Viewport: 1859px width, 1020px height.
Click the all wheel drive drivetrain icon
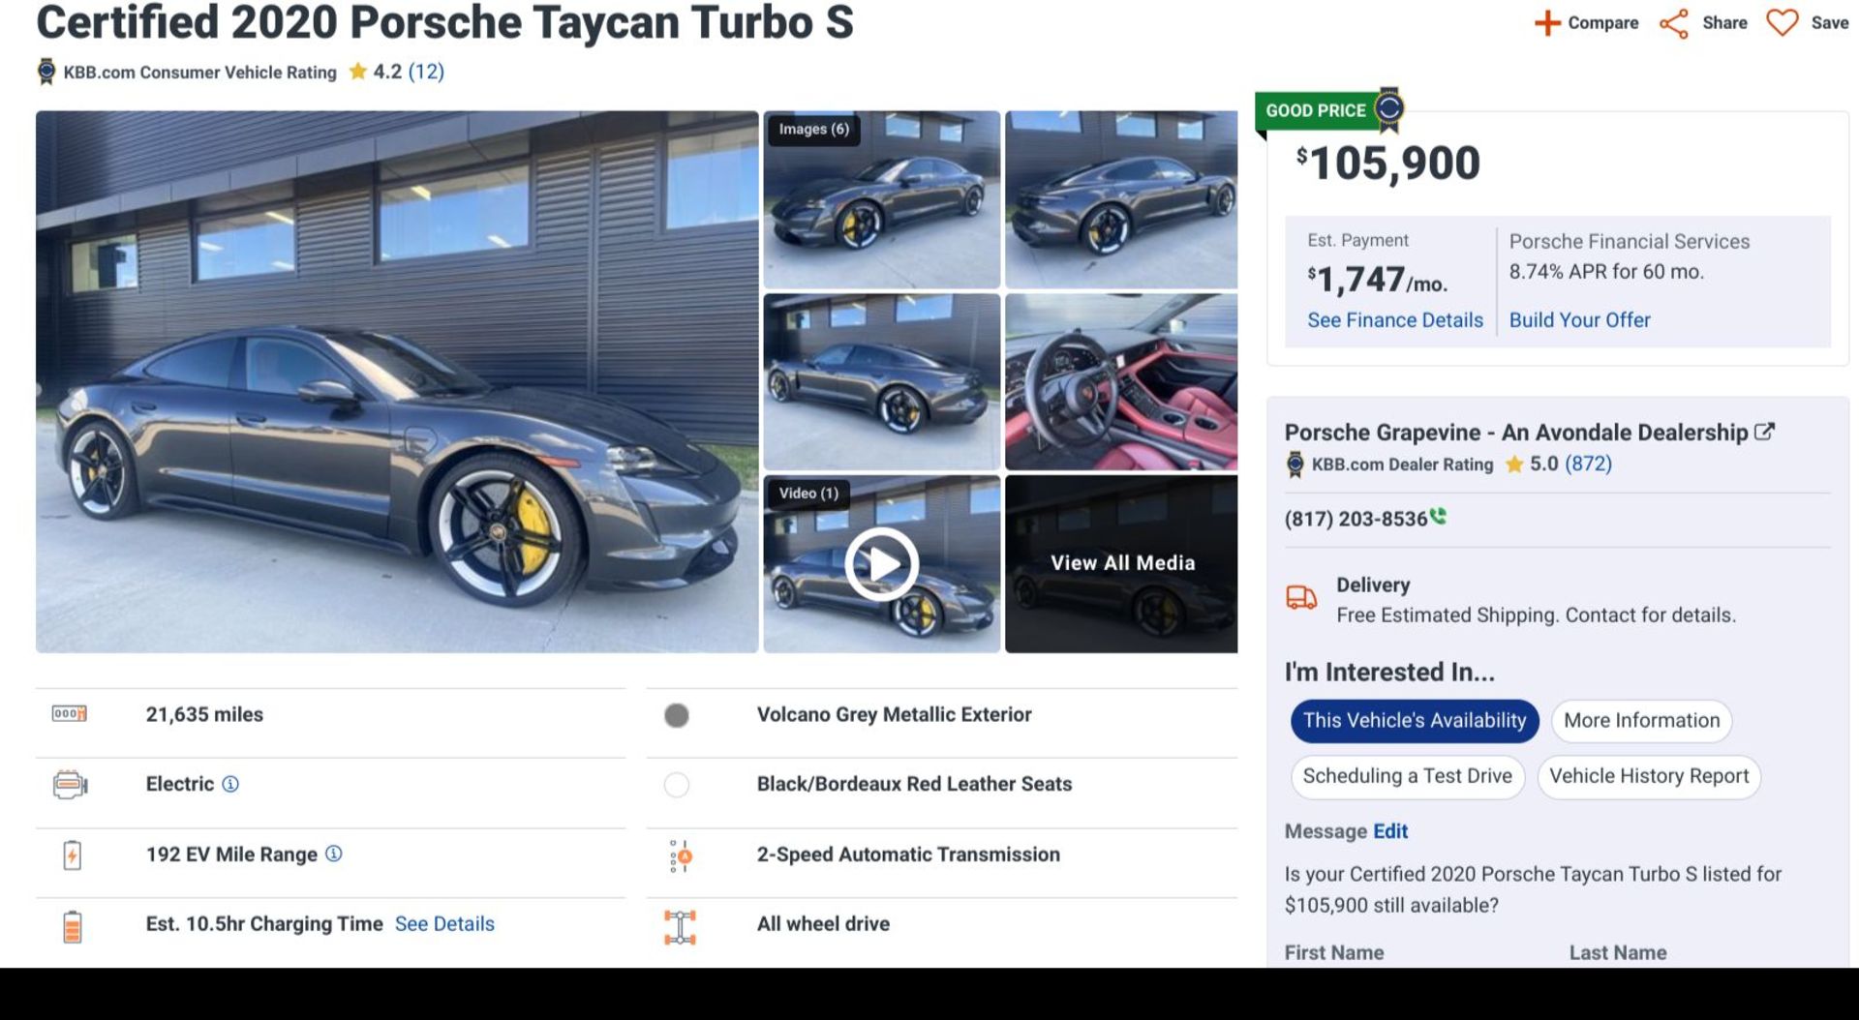(680, 926)
